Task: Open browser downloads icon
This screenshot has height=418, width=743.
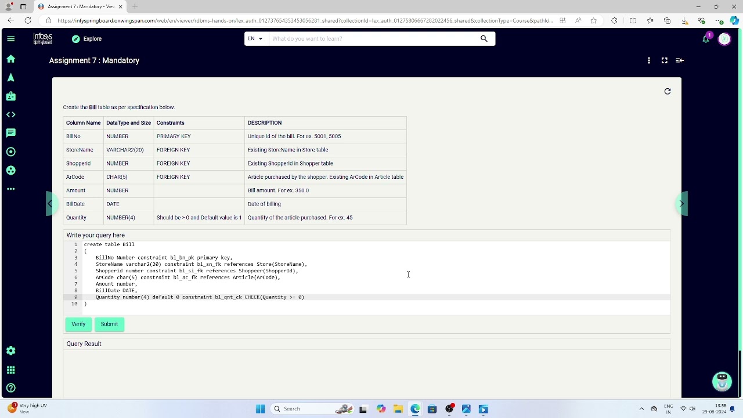Action: tap(685, 21)
